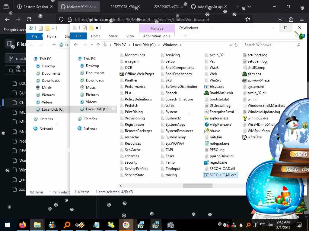This screenshot has width=309, height=231.
Task: Bookmark this page with the star icon
Action: click(248, 19)
